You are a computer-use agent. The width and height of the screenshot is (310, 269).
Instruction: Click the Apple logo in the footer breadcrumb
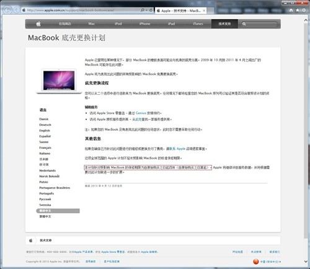click(x=31, y=240)
